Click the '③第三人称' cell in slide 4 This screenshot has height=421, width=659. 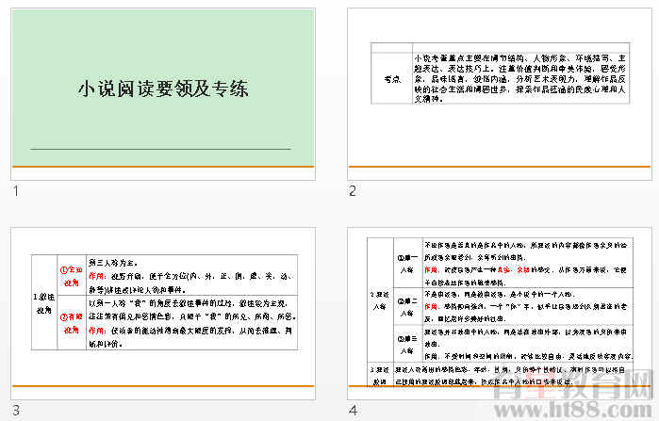(x=408, y=338)
